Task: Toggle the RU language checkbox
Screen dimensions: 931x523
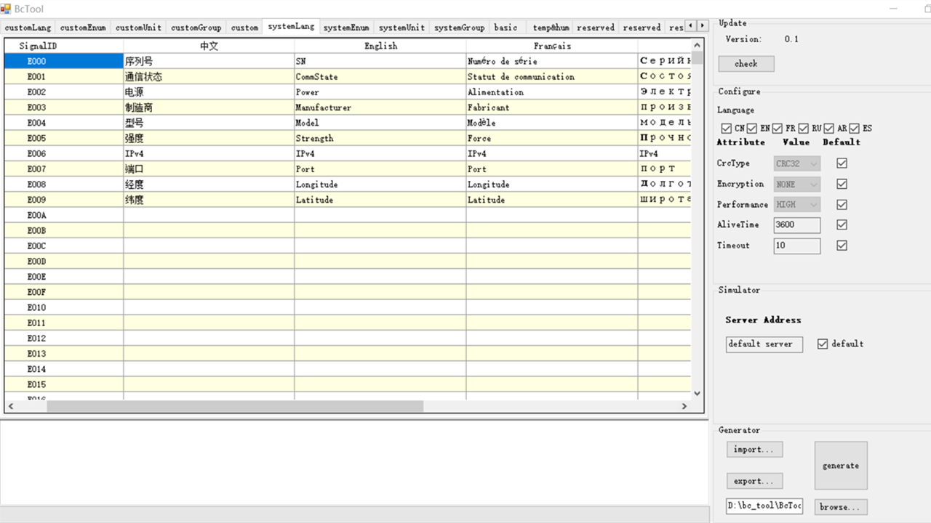Action: [803, 129]
